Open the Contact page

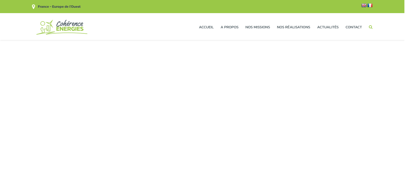click(x=354, y=27)
